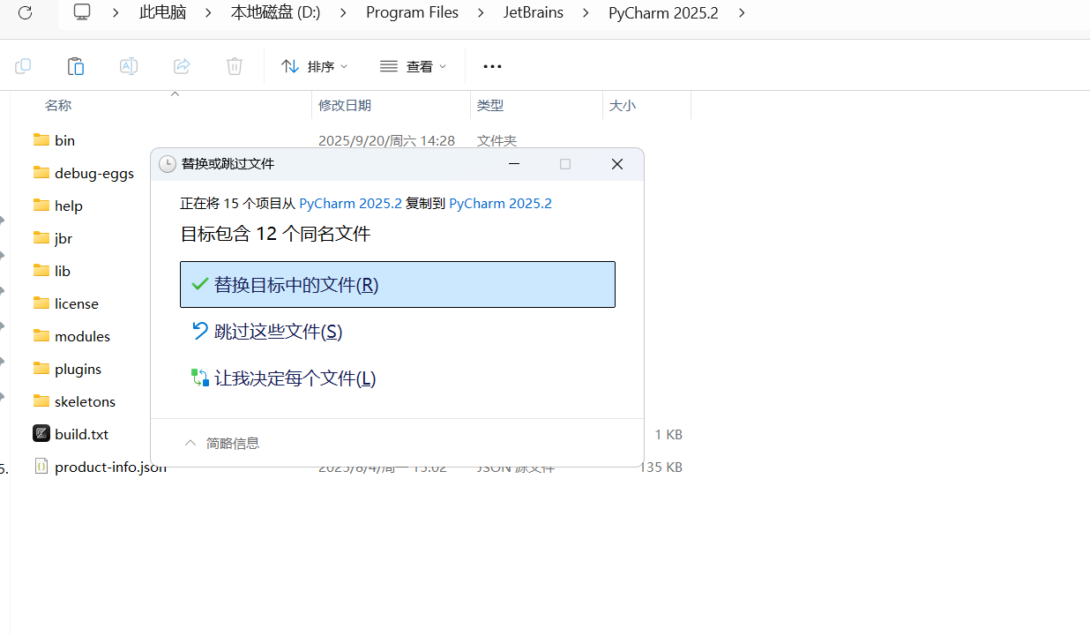Screen dimensions: 1090x636
Task: Sort by 类型 column header
Action: (490, 105)
